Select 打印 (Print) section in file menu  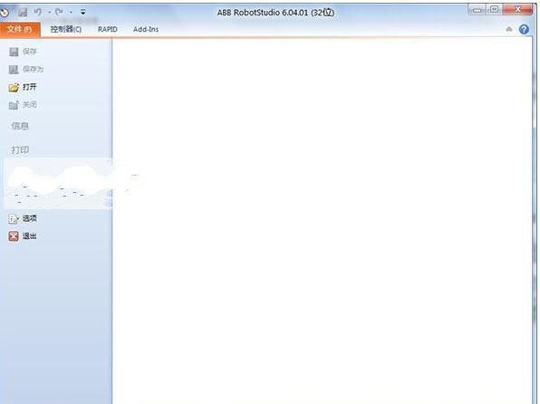(x=20, y=150)
